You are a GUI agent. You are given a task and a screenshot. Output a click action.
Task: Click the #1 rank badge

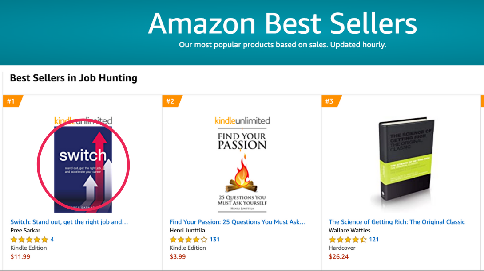pos(11,101)
